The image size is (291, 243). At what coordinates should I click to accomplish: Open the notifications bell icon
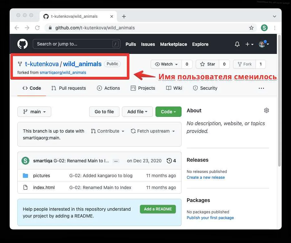click(237, 44)
